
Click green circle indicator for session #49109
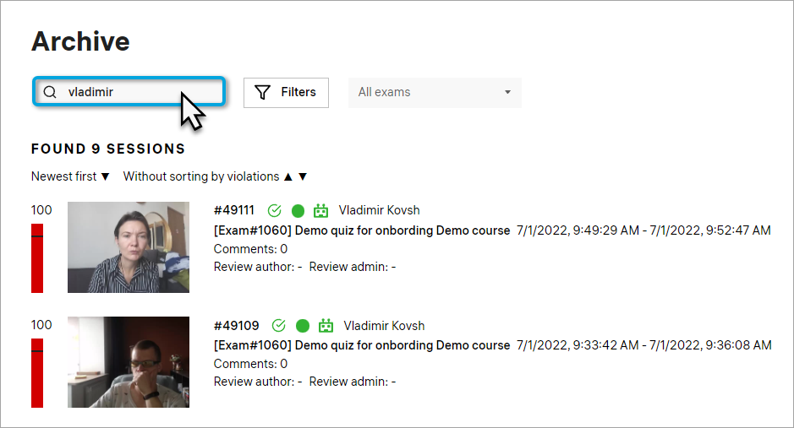(x=303, y=326)
